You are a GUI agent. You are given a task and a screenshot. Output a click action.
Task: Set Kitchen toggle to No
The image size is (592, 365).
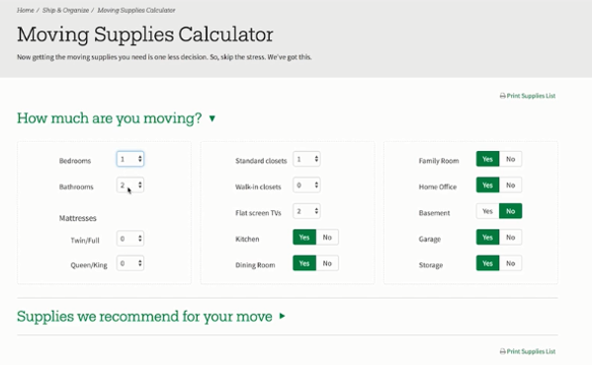[x=327, y=238]
